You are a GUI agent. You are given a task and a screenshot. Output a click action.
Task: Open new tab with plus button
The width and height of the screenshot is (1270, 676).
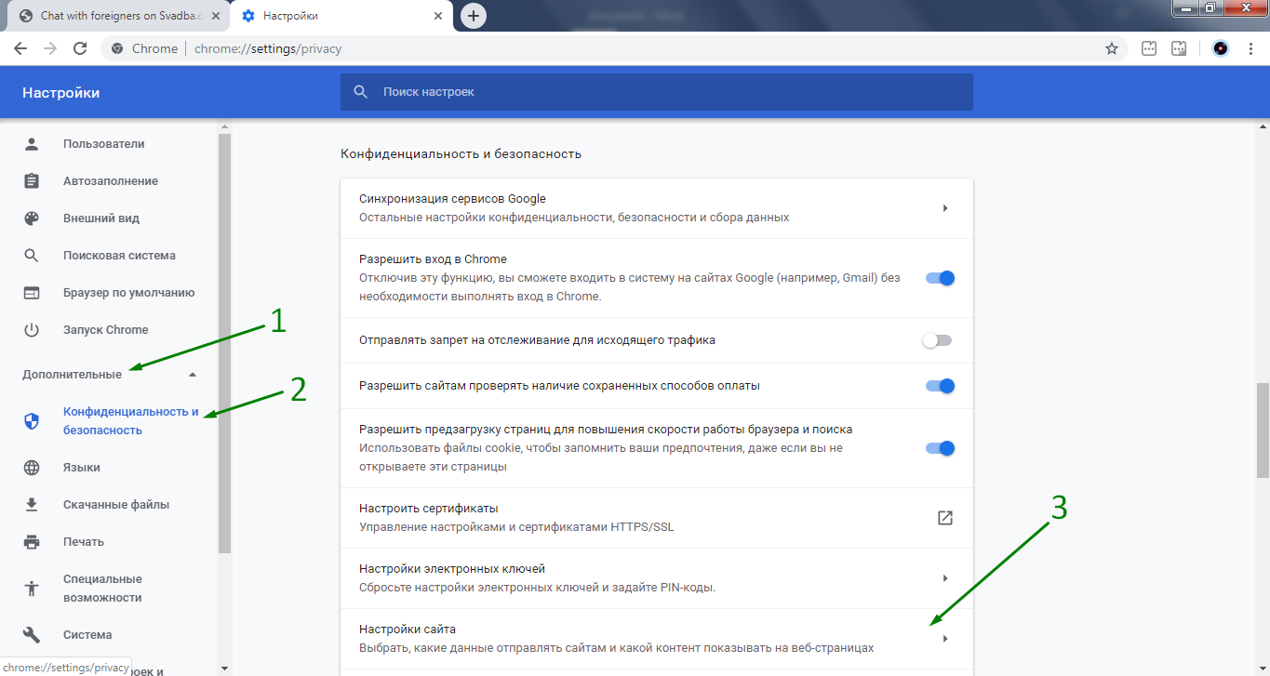pos(474,16)
